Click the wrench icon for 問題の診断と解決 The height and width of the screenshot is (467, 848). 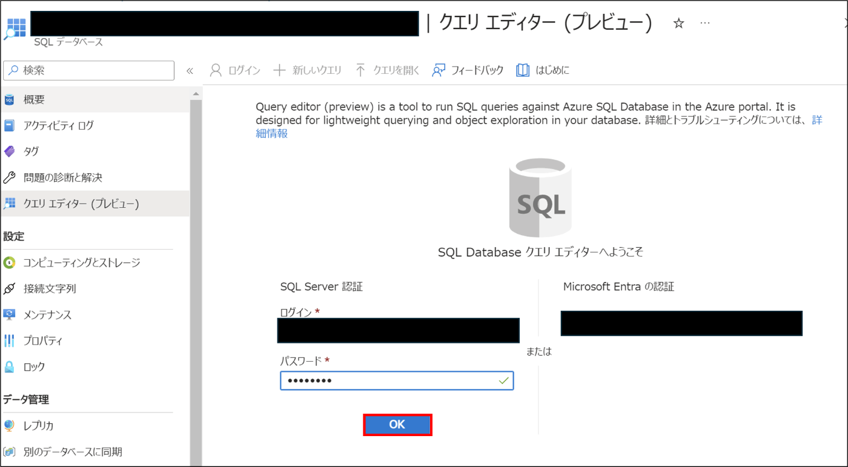[9, 177]
